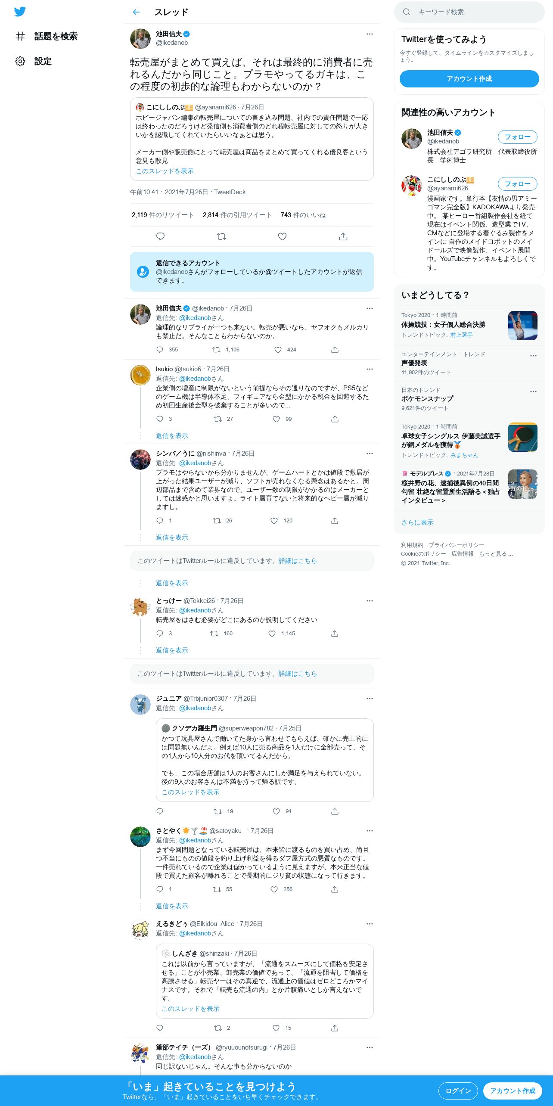553x1106 pixels.
Task: Open more menu on 声優発表 trend
Action: pos(533,356)
